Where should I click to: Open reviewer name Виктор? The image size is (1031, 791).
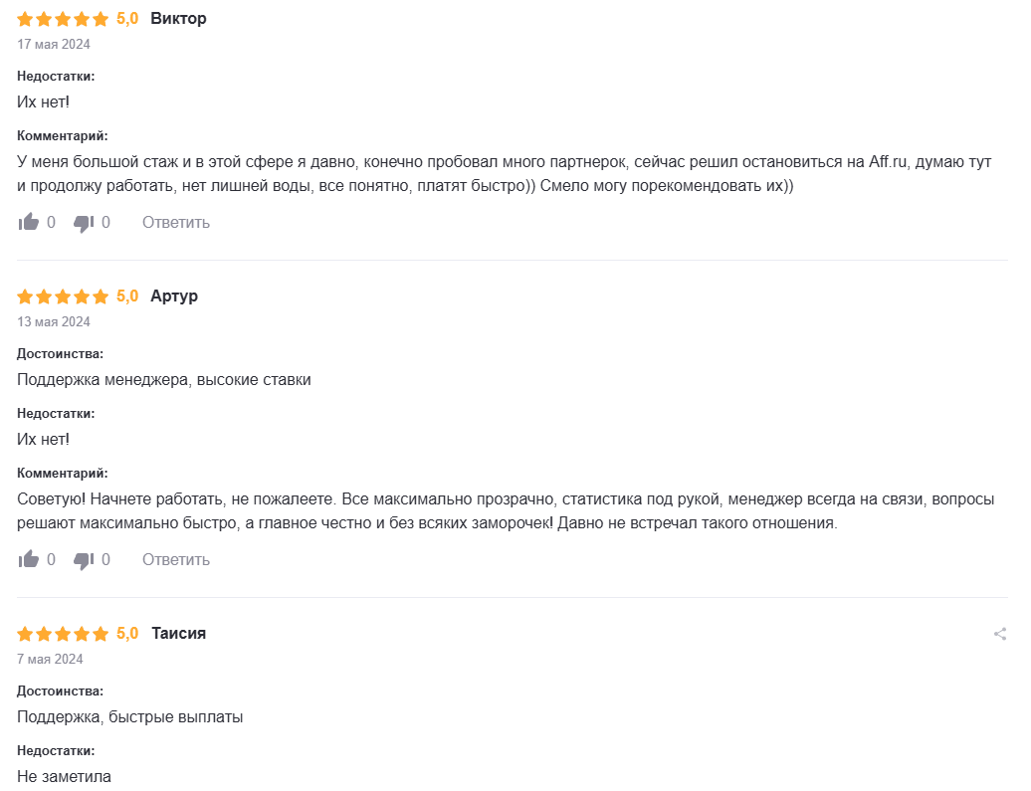[179, 18]
